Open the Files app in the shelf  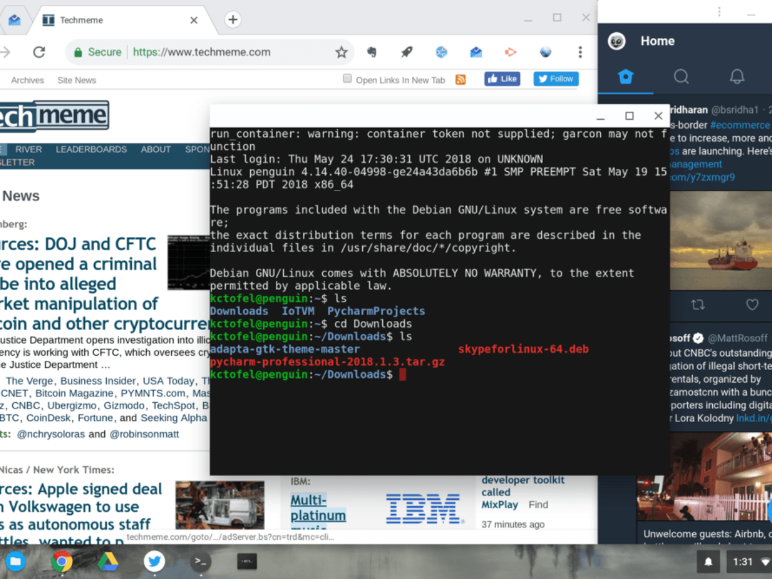[x=15, y=562]
